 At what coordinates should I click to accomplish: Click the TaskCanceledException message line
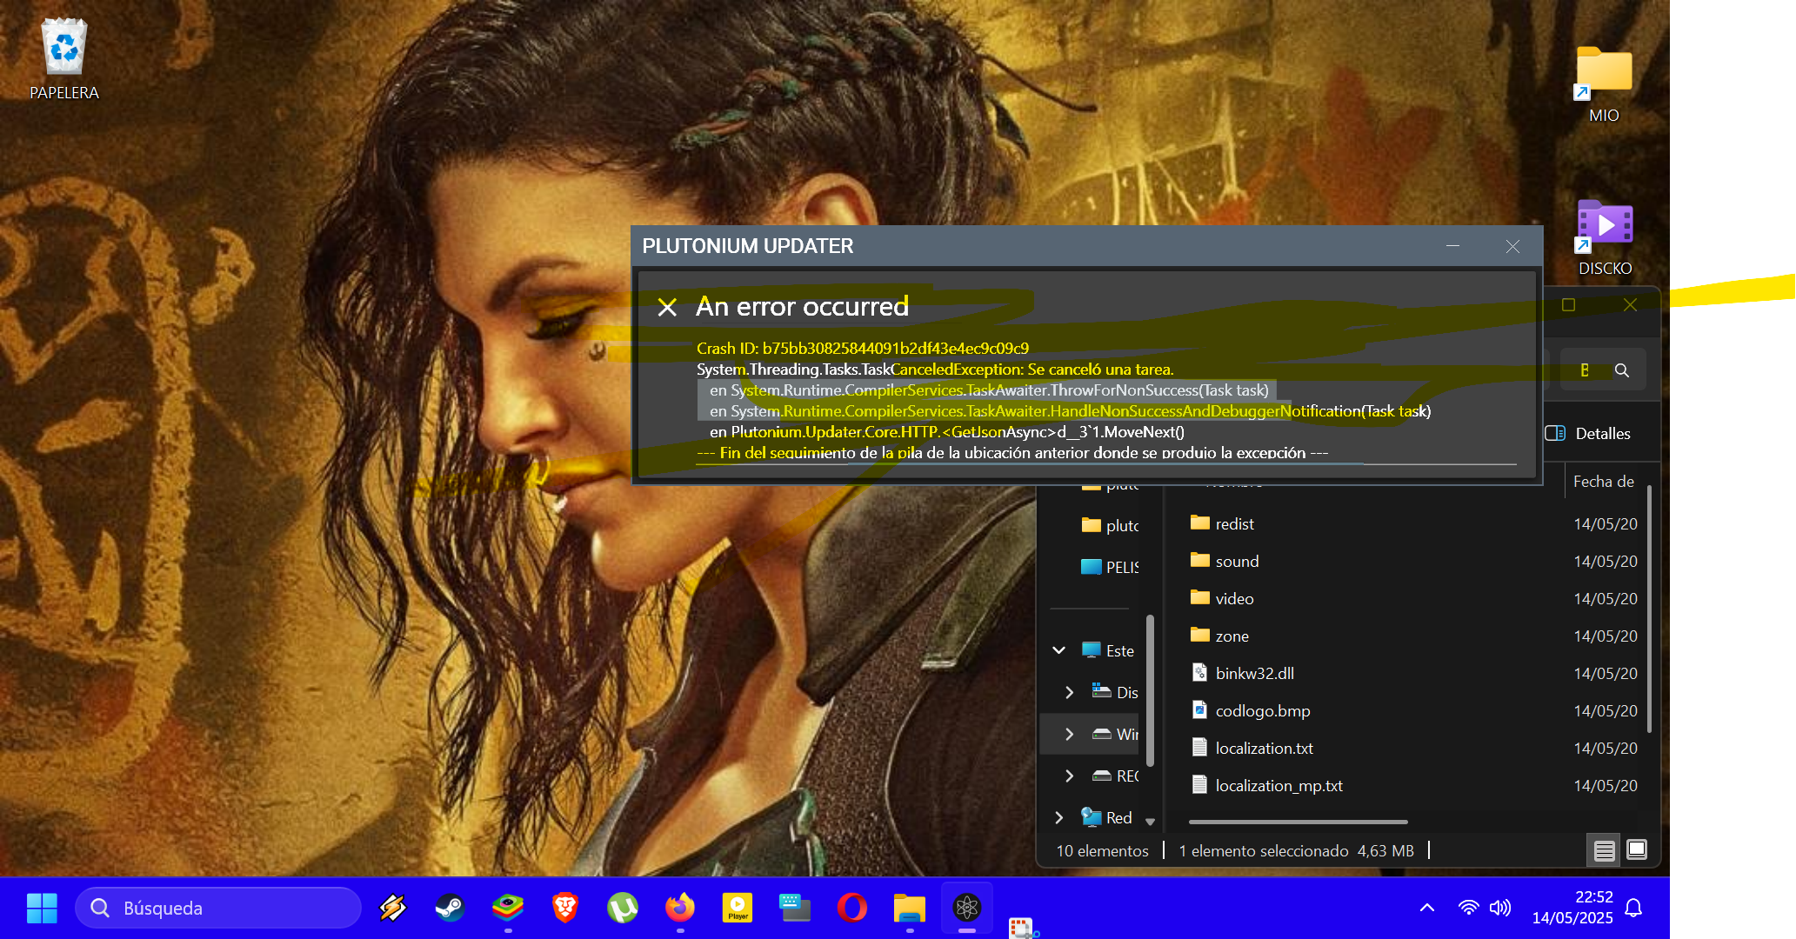935,370
